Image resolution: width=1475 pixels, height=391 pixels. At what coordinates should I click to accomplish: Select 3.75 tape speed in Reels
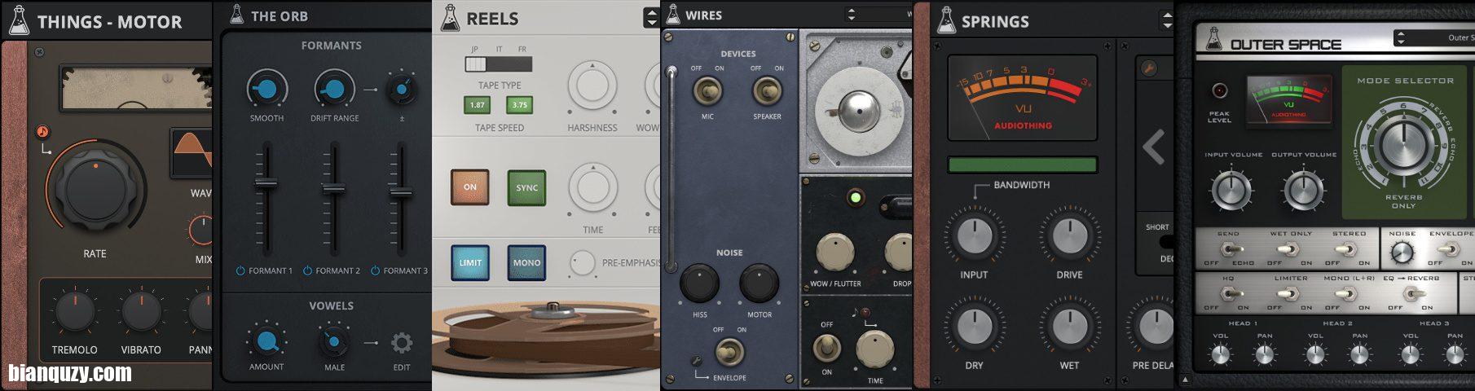519,104
